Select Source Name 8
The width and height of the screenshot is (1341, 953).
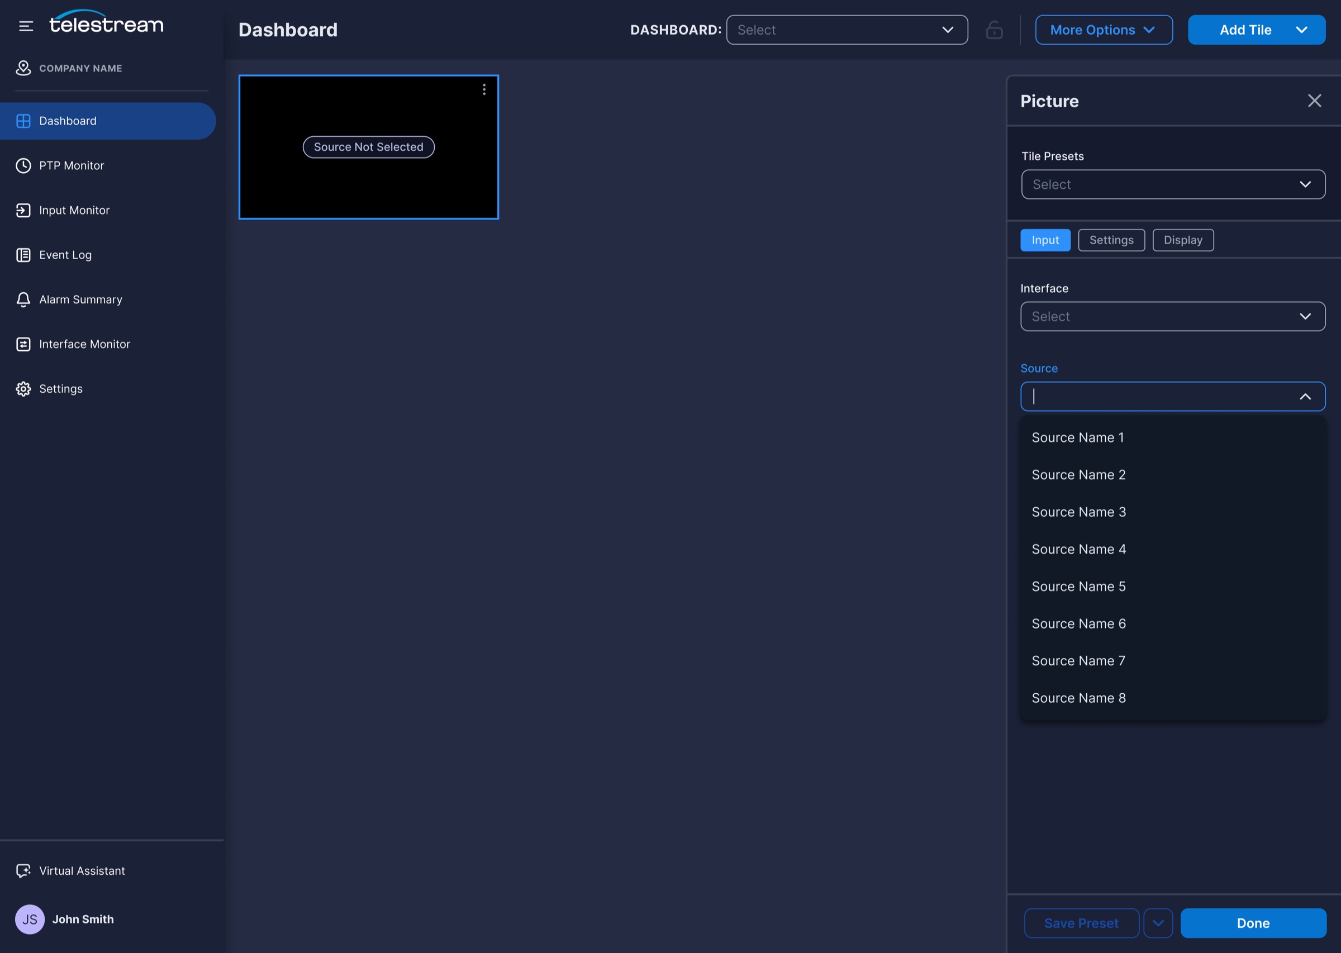(1173, 698)
